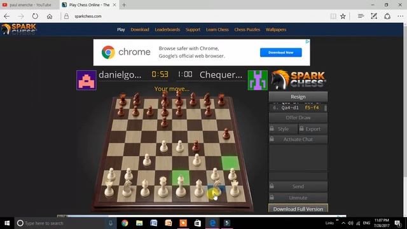Open Chess Puzzles page

[247, 30]
